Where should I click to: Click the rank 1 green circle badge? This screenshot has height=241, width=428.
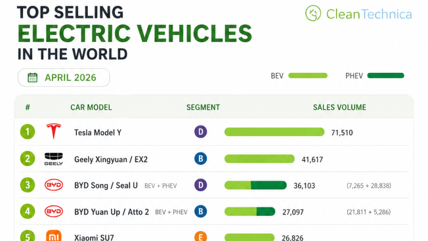coord(28,132)
